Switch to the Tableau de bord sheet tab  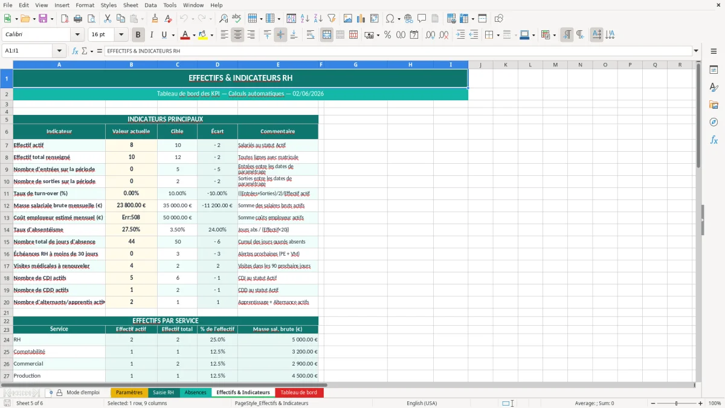[x=298, y=393]
